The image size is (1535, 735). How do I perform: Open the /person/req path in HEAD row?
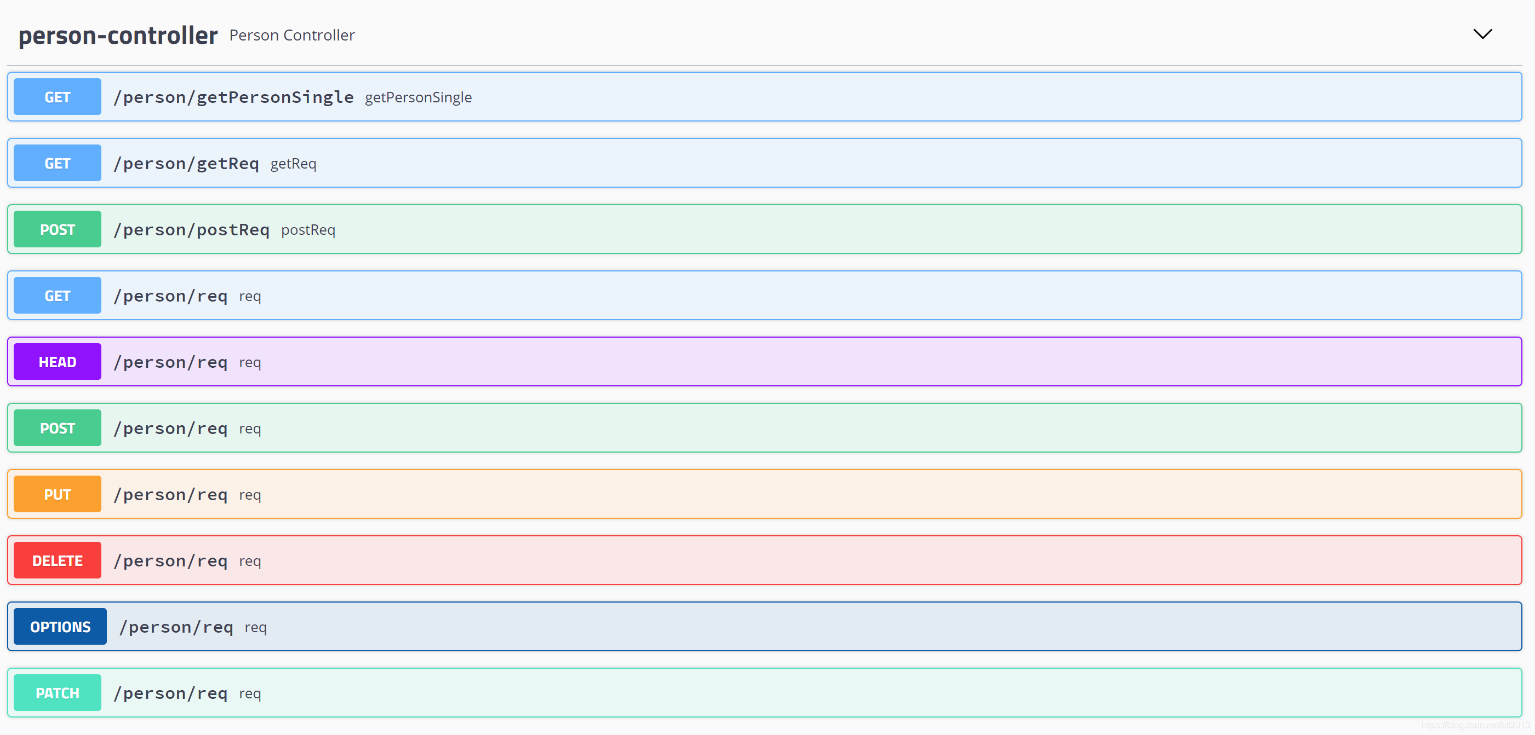pos(170,362)
